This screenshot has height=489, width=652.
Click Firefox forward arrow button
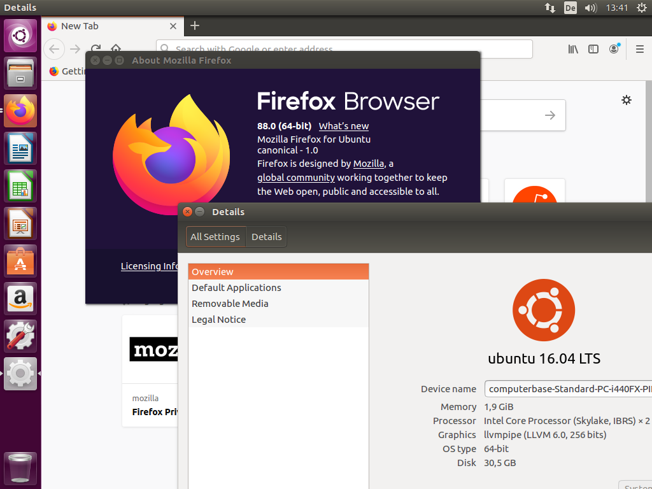75,49
